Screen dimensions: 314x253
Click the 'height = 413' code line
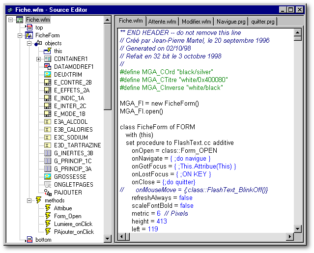point(149,221)
